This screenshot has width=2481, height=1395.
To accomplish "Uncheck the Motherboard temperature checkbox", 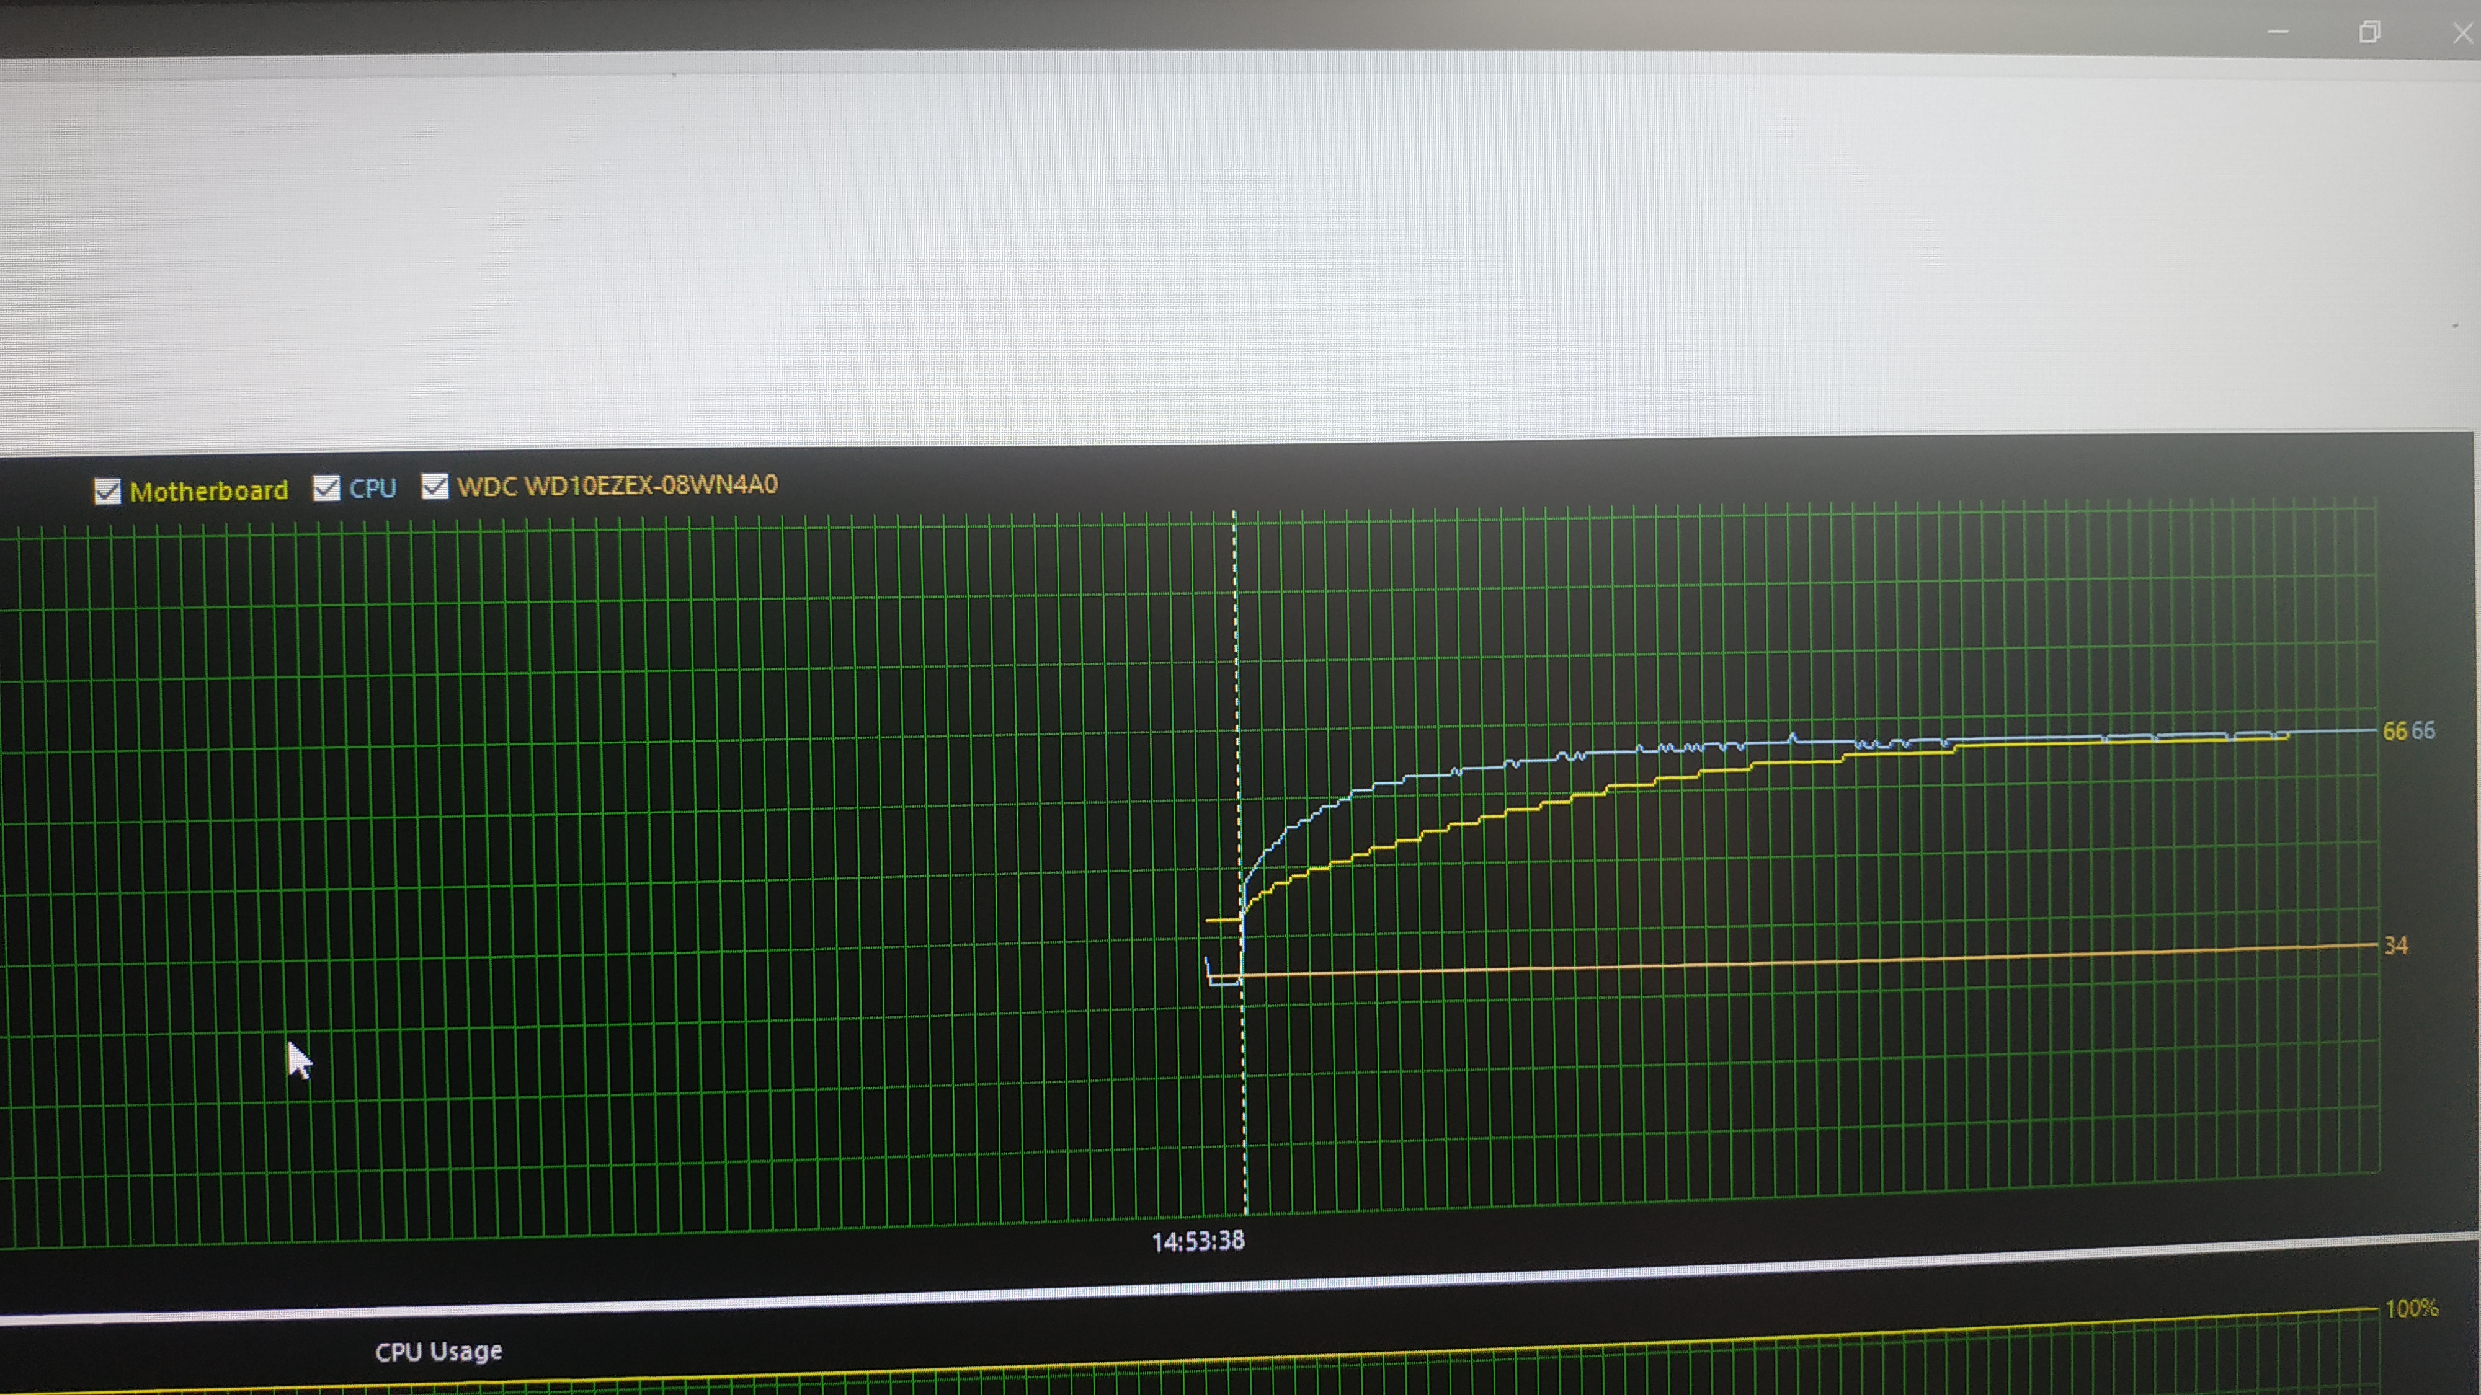I will [x=107, y=492].
